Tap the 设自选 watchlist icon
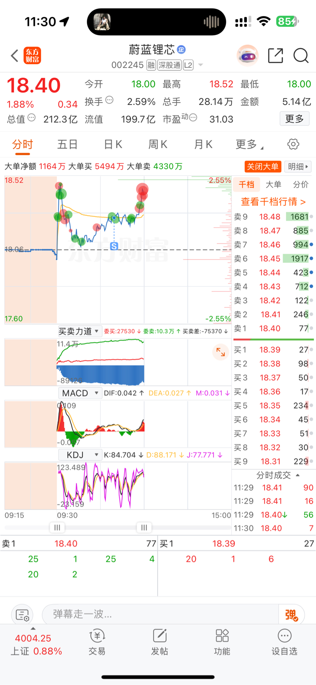Viewport: 316px width, 685px height. [x=284, y=642]
